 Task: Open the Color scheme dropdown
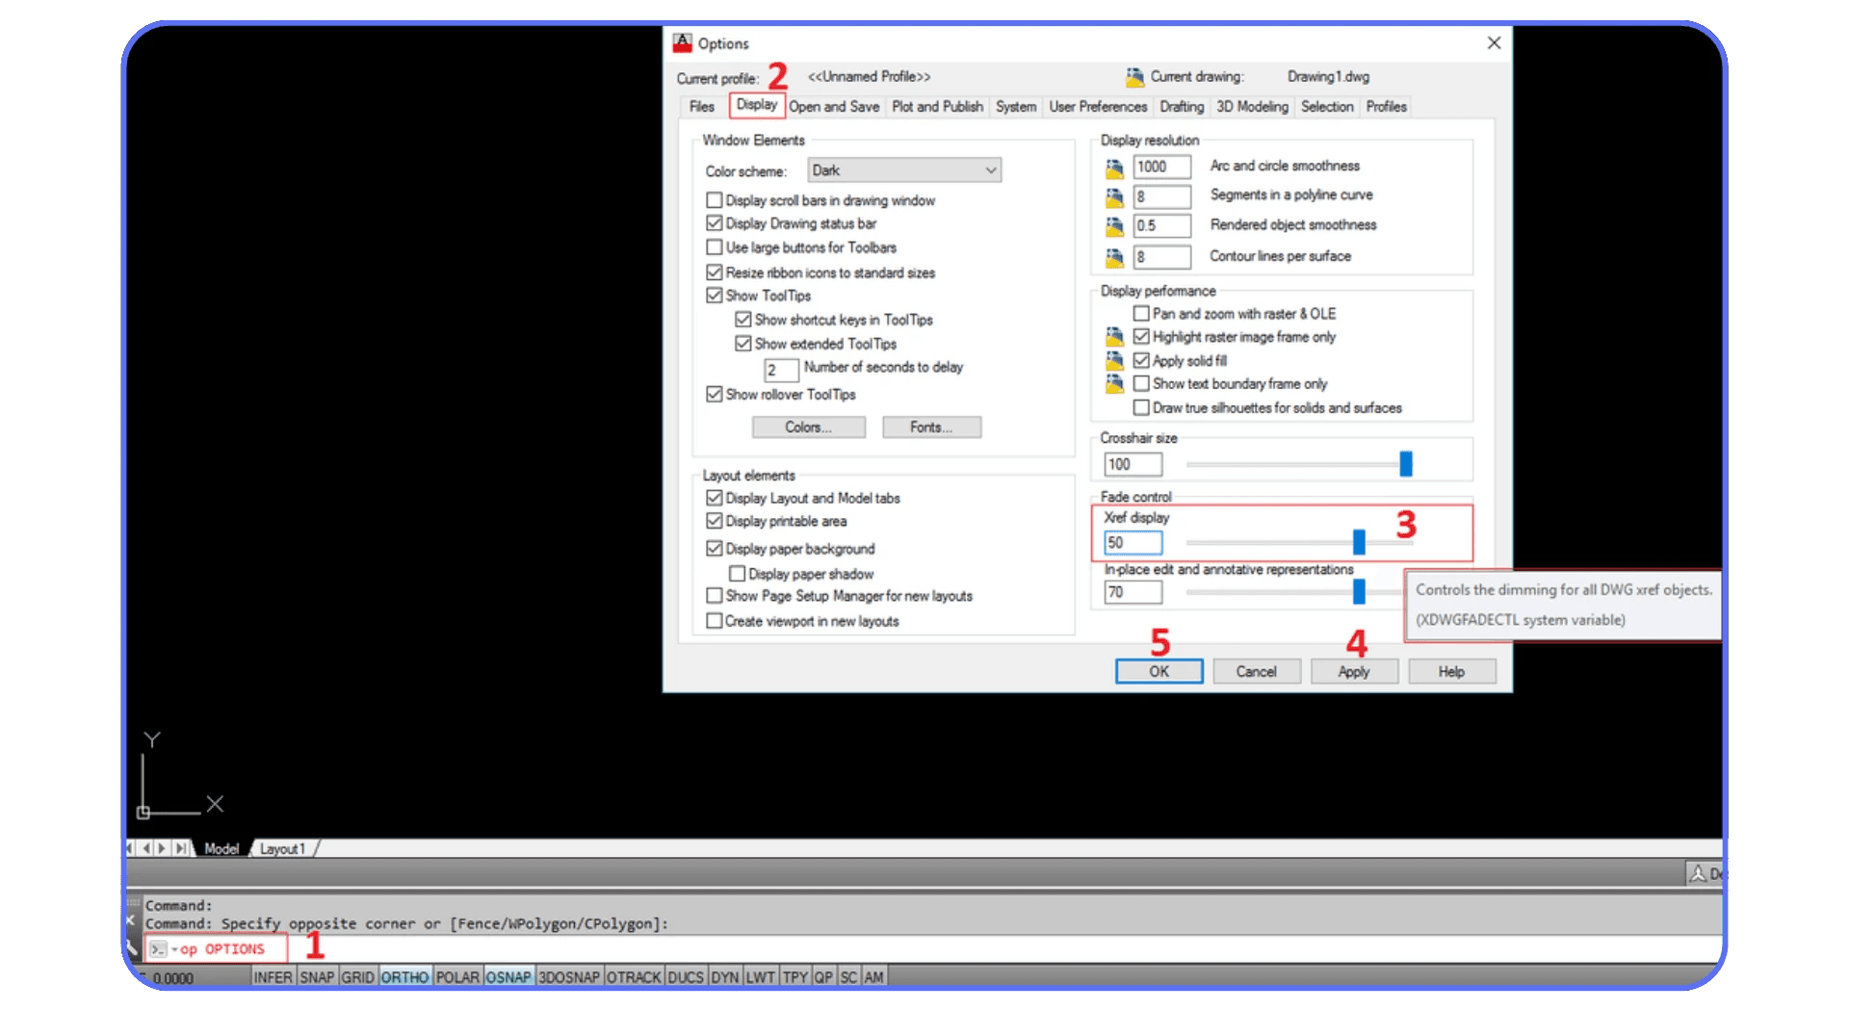pos(904,170)
